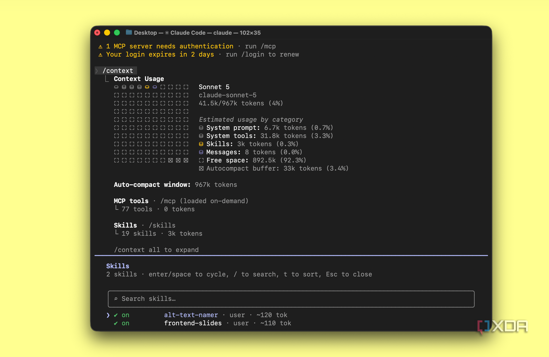Image resolution: width=549 pixels, height=357 pixels.
Task: Click the 'Sonnet 5' model name
Action: tap(214, 87)
